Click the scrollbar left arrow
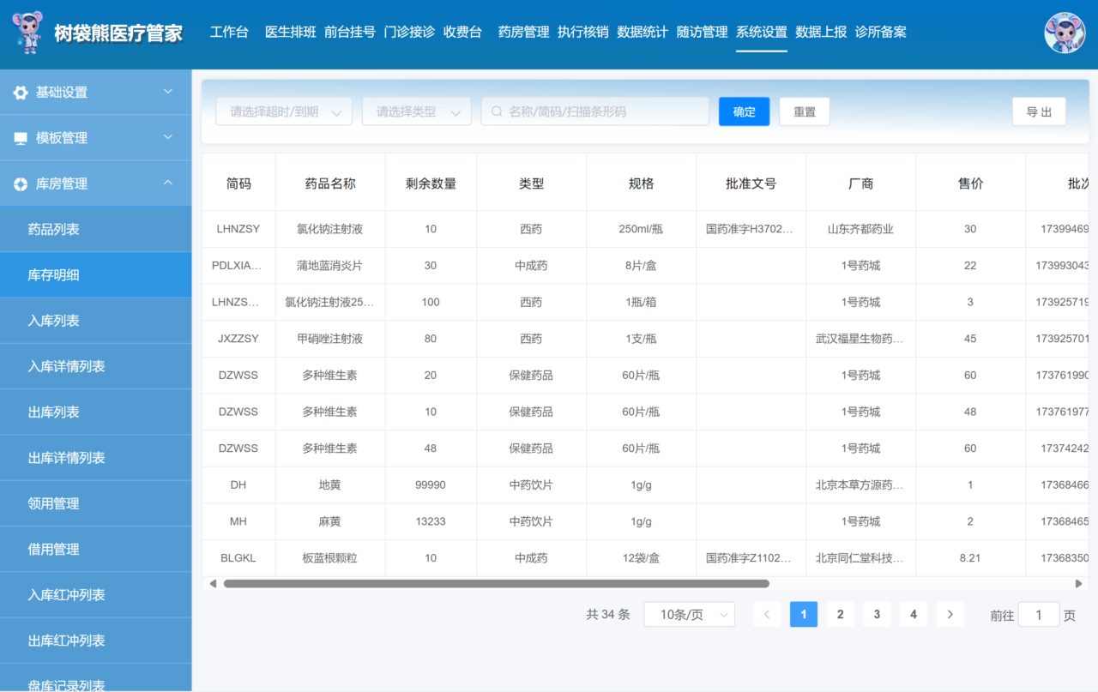 [x=213, y=584]
